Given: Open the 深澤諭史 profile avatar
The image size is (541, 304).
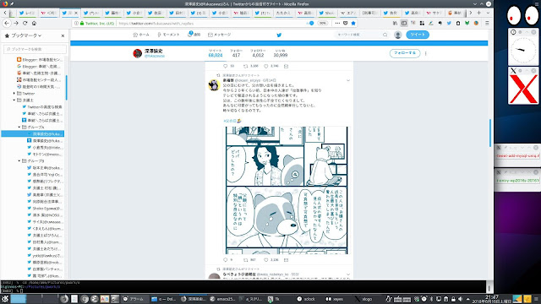Looking at the screenshot, I should point(138,53).
